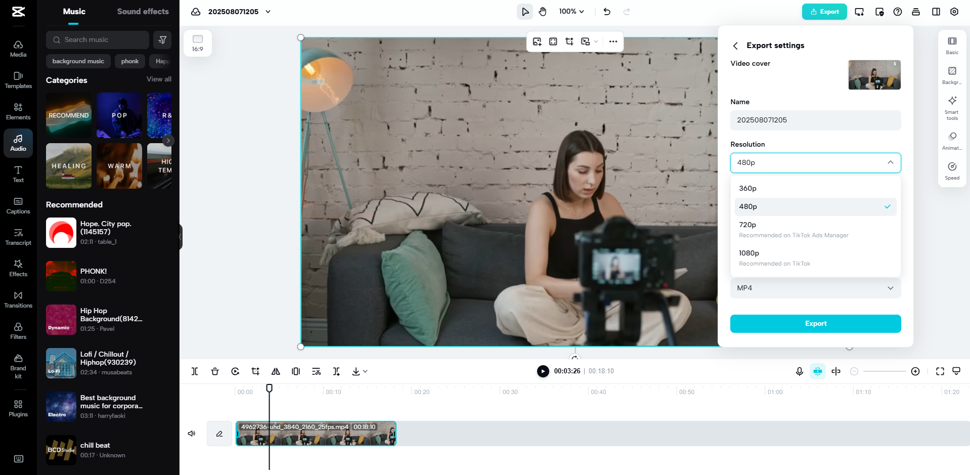
Task: Open the Speed panel on the right
Action: (952, 170)
